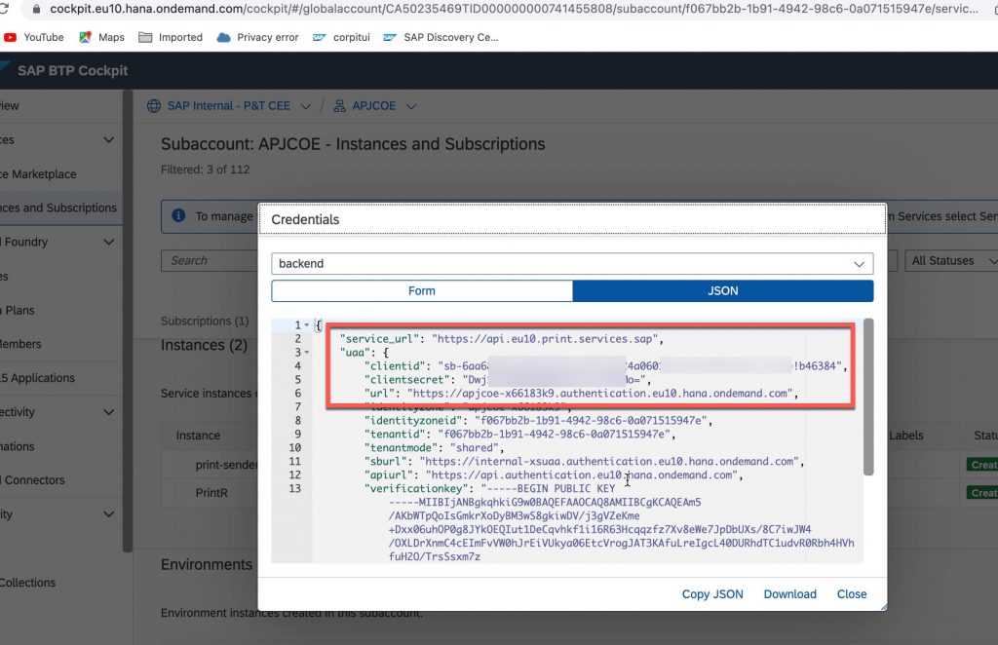Click the clientsecret line in JSON
The height and width of the screenshot is (645, 998).
507,380
